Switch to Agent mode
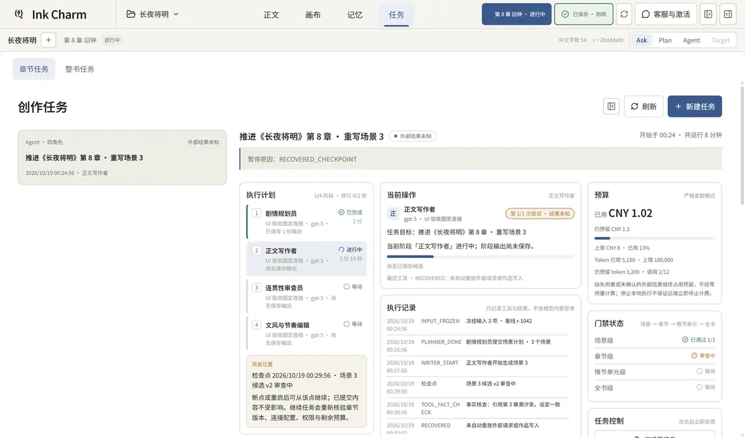Viewport: 745px width, 438px height. tap(692, 40)
